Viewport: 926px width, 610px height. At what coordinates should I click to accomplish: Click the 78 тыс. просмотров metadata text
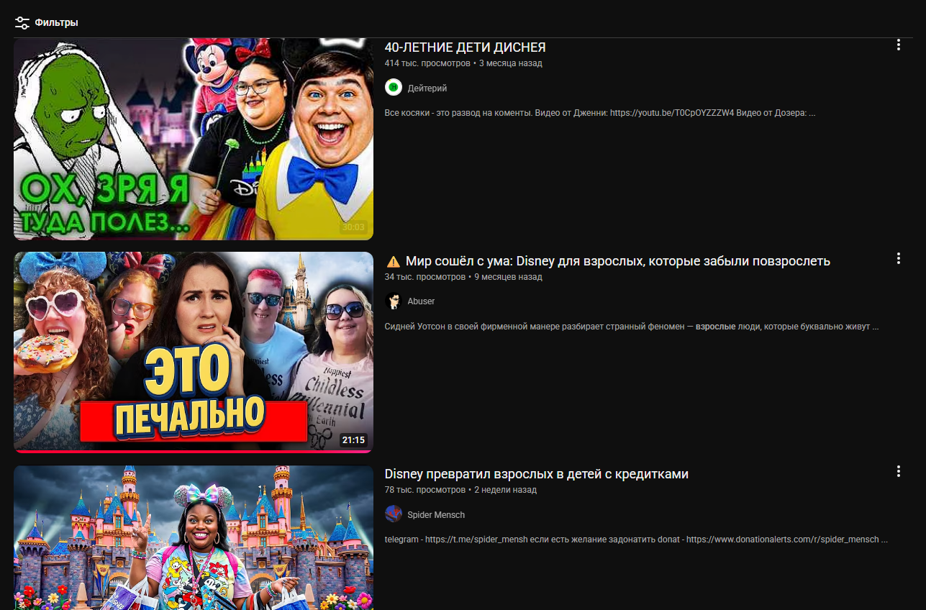[425, 490]
